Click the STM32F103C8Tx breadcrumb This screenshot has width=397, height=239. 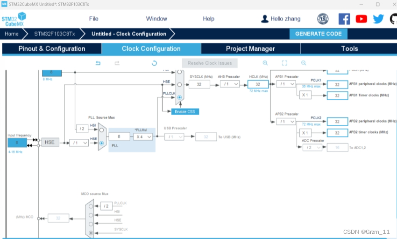pyautogui.click(x=55, y=34)
